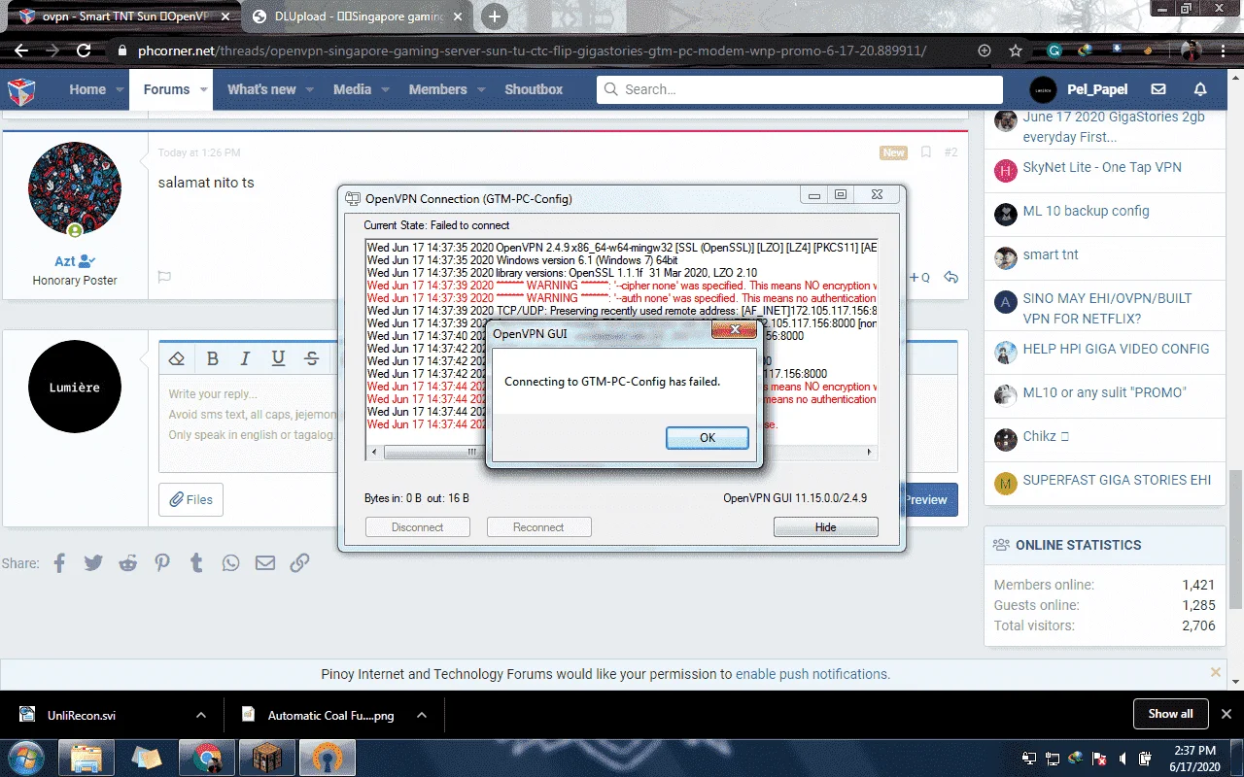Click OK in the OpenVPN GUI dialog

tap(708, 438)
